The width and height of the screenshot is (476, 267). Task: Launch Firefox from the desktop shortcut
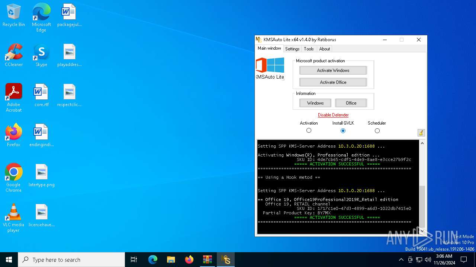(x=14, y=136)
